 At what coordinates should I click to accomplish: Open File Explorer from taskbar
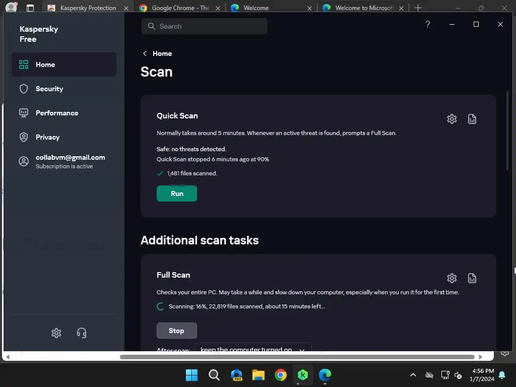[259, 375]
